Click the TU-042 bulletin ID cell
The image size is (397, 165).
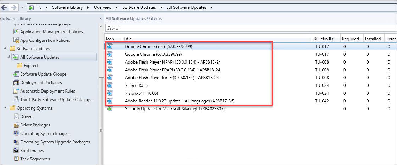(322, 101)
